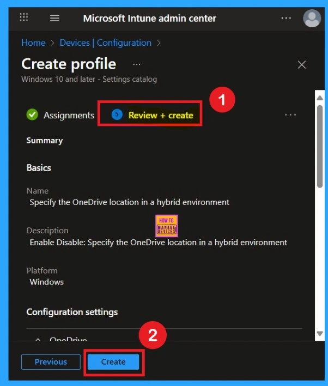Click the Microsoft Intune admin center title
328x386 pixels.
[x=150, y=19]
